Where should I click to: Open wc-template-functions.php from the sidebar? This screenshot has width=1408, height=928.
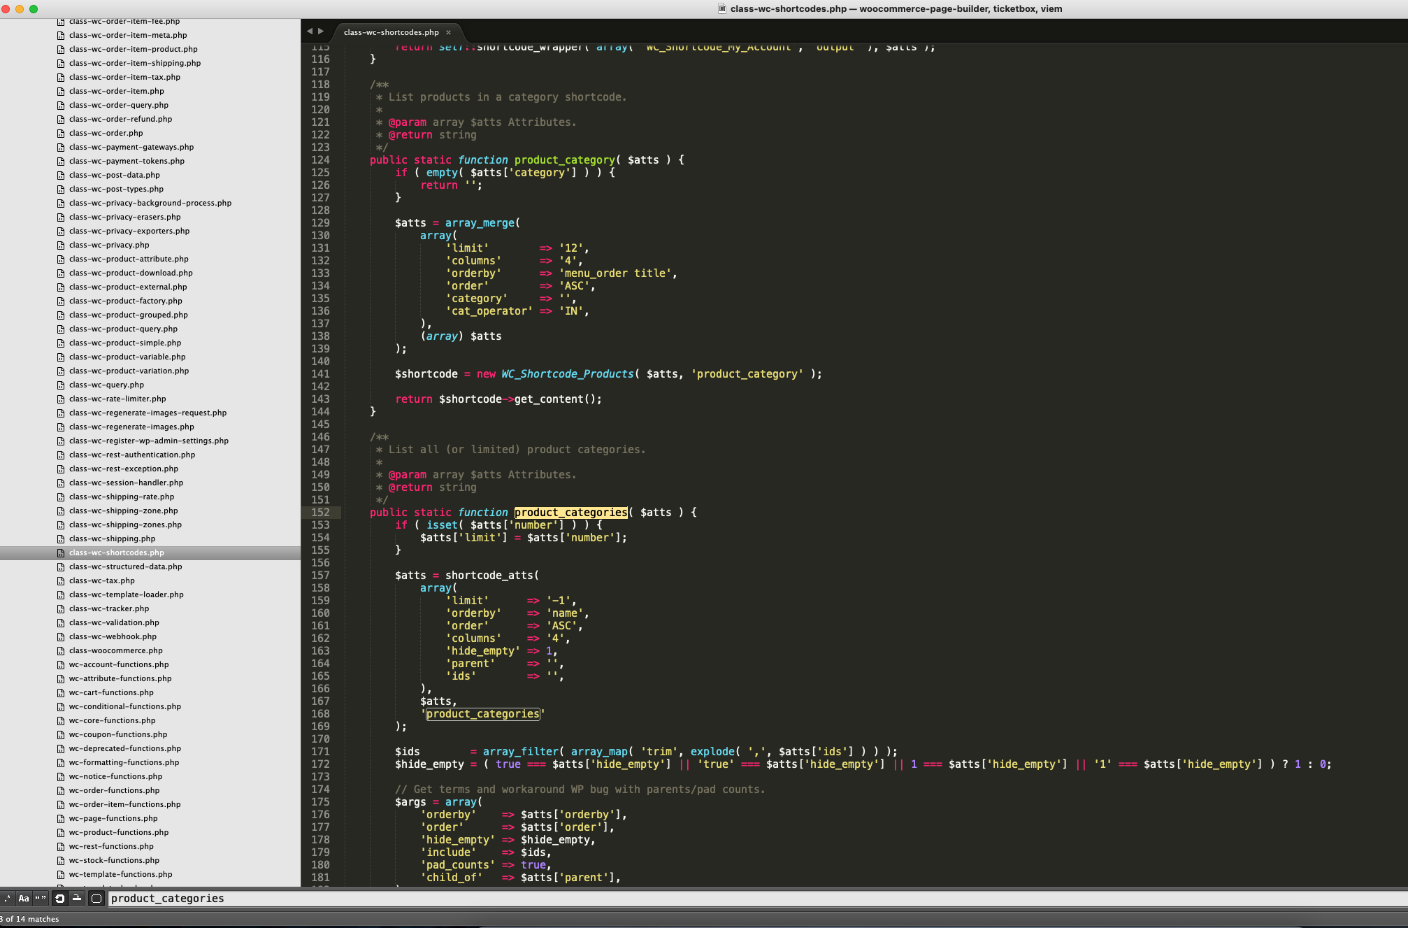(x=120, y=874)
